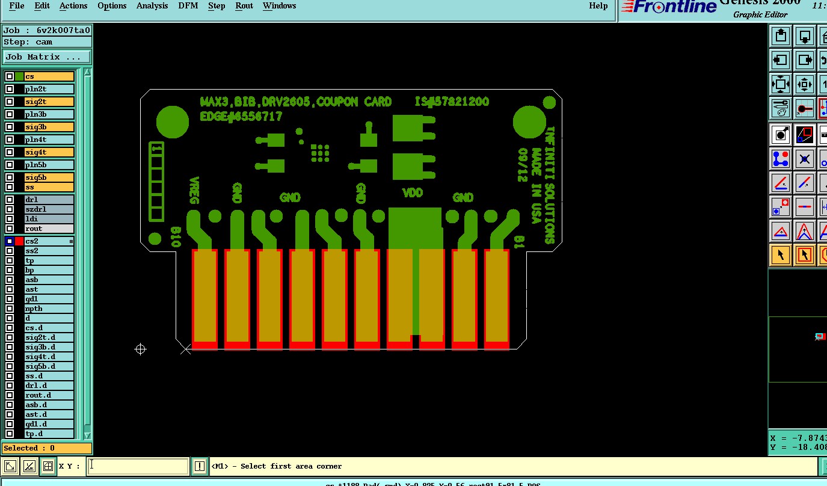The height and width of the screenshot is (486, 827).
Task: Click the overview navigation thumbnail panel
Action: tap(798, 349)
